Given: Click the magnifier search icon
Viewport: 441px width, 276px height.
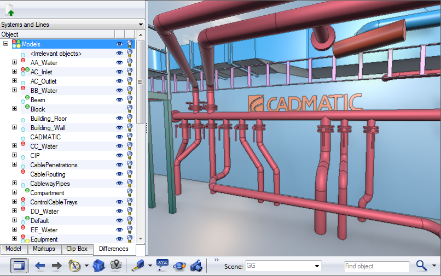Looking at the screenshot, I should pyautogui.click(x=421, y=265).
